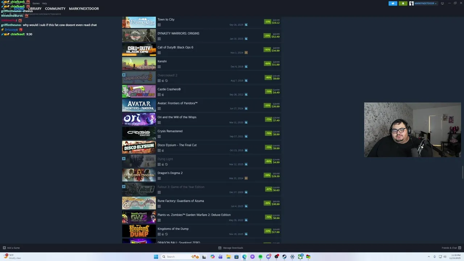This screenshot has height=261, width=464.
Task: Click the in-library badge on Fallout 3 thumbnail
Action: (x=124, y=187)
